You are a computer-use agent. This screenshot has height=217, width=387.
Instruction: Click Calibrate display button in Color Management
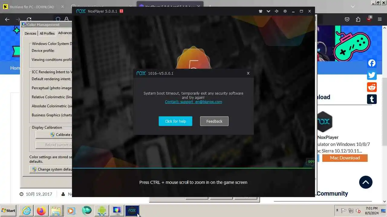(54, 135)
